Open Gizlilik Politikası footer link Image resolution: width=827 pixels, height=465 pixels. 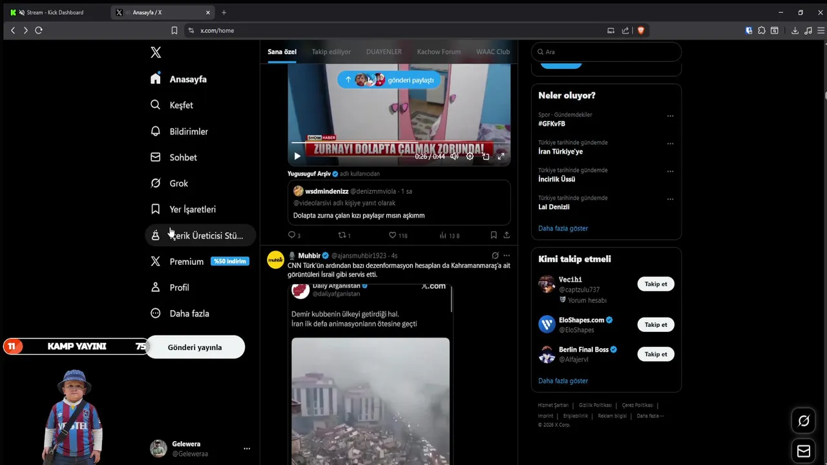click(x=595, y=406)
